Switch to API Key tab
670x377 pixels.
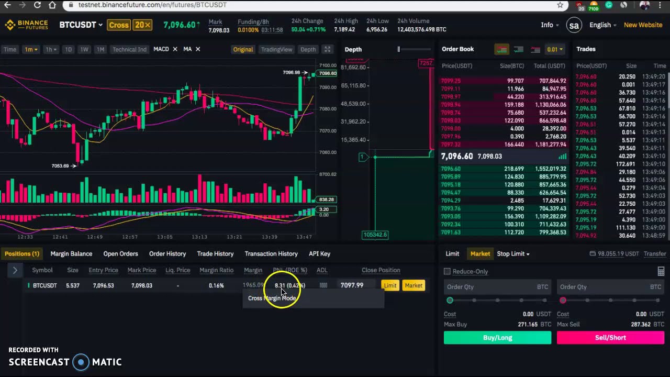[x=319, y=253]
